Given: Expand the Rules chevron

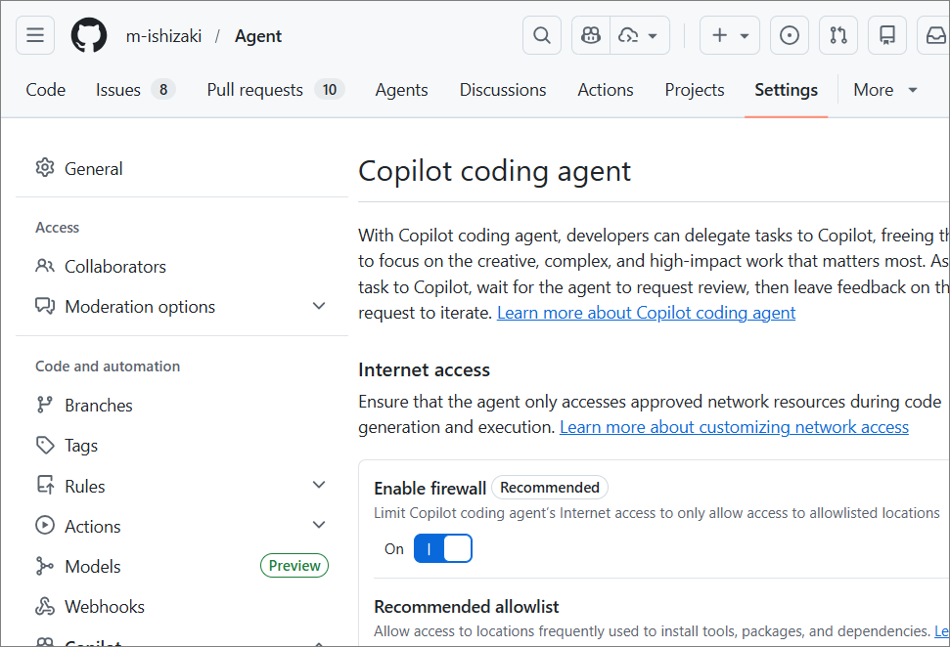Looking at the screenshot, I should click(319, 485).
